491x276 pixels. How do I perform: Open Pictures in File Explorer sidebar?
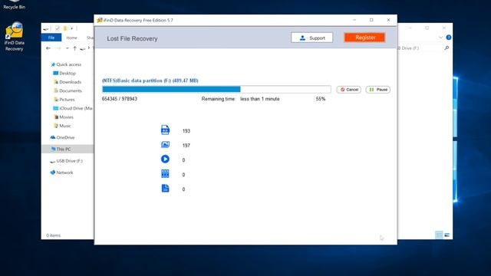click(x=64, y=100)
